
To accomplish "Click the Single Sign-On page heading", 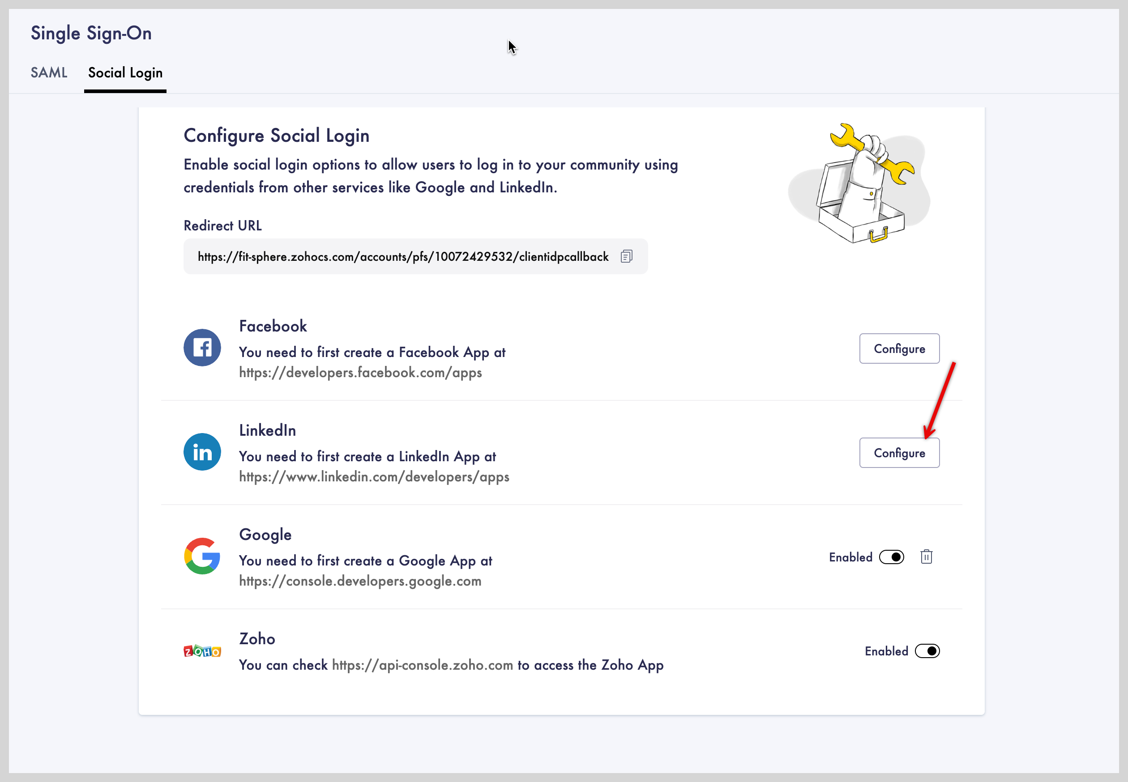I will point(91,33).
